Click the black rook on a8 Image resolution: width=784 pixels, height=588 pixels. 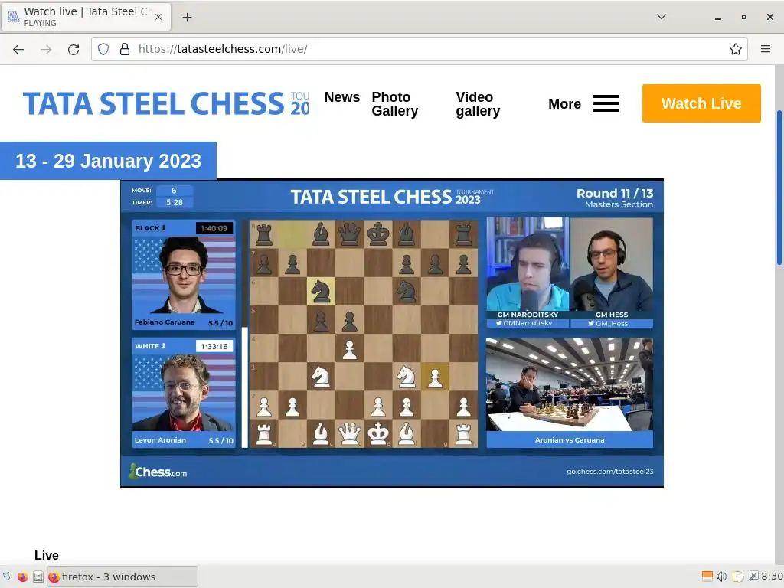[x=264, y=234]
